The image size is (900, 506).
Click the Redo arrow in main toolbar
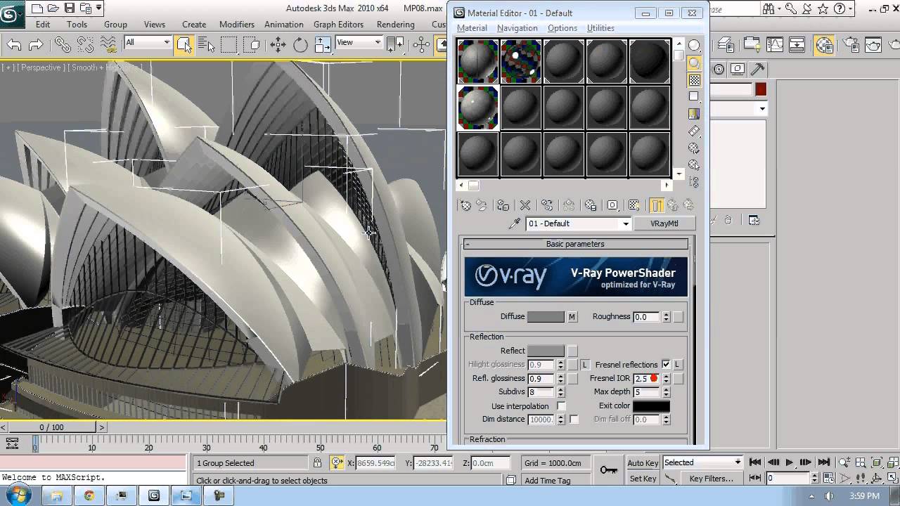click(35, 45)
